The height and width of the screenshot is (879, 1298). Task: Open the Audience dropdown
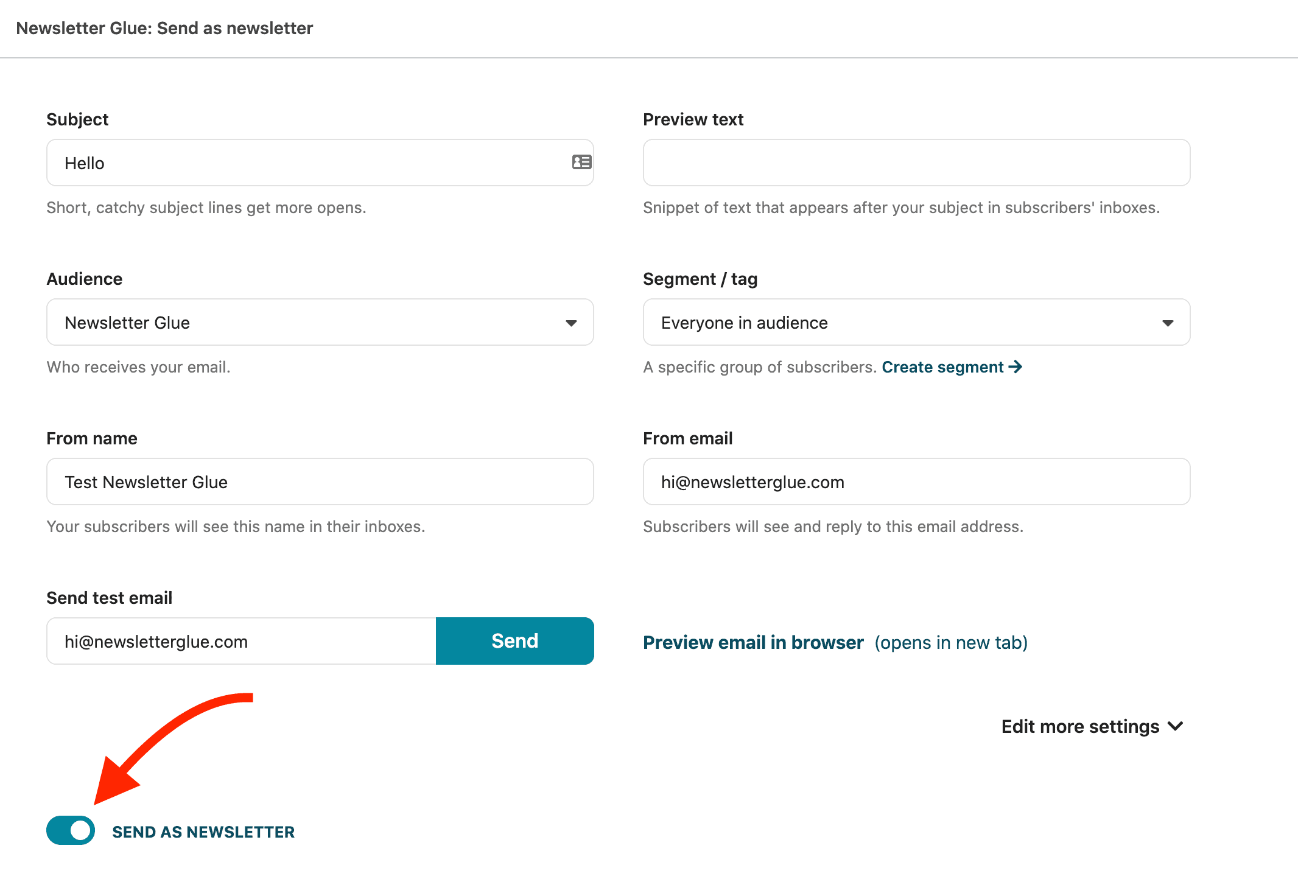[x=320, y=322]
